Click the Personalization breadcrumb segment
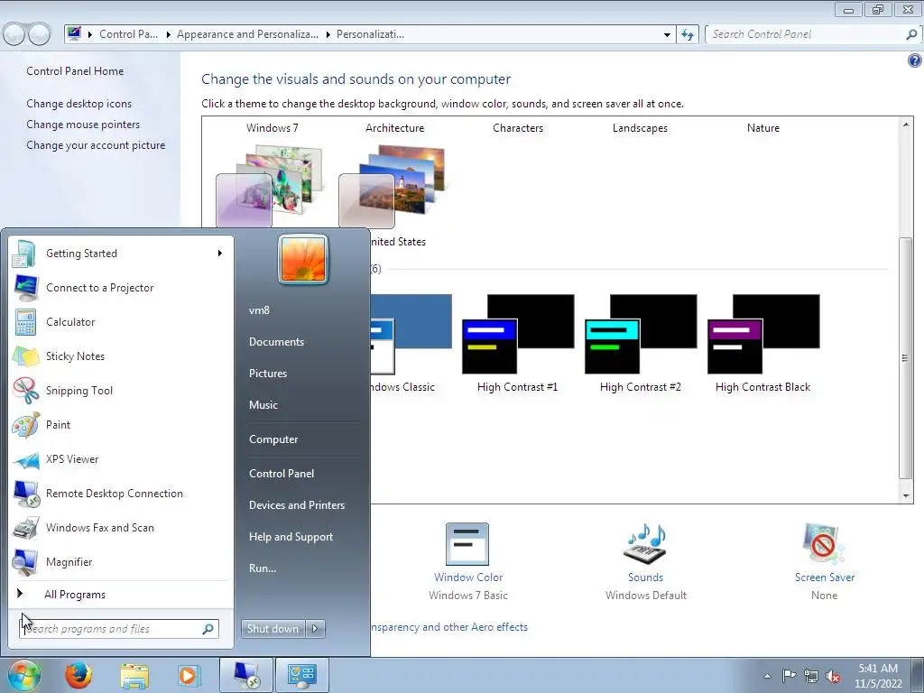Viewport: 924px width, 693px height. pos(370,34)
